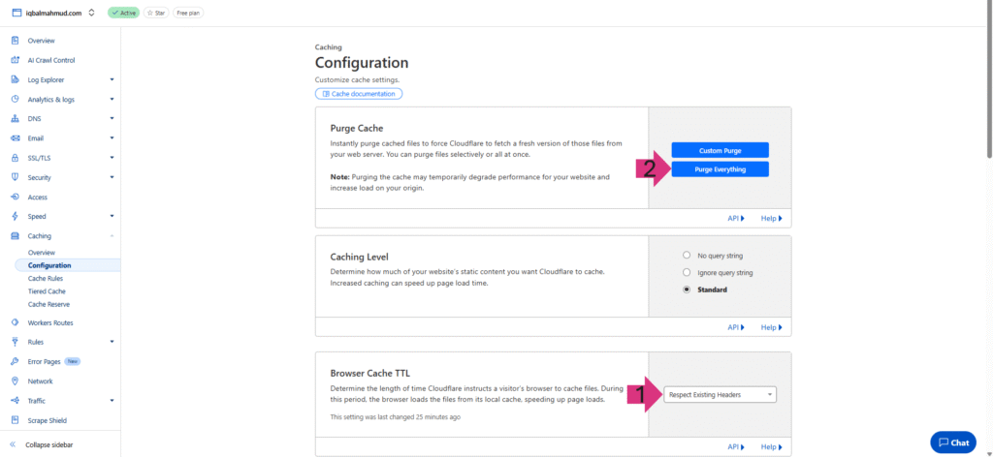993x457 pixels.
Task: Click the Analytics & logs clock icon
Action: (x=16, y=99)
